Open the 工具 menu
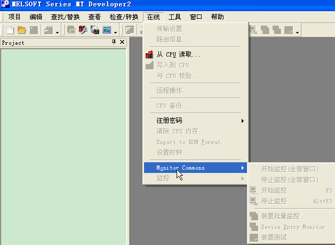 click(x=175, y=17)
